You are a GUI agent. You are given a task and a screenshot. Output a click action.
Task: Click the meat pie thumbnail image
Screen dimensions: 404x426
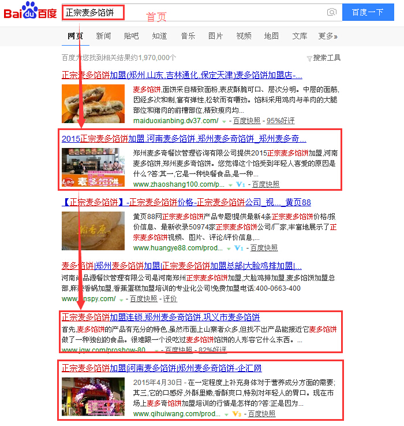(x=93, y=104)
